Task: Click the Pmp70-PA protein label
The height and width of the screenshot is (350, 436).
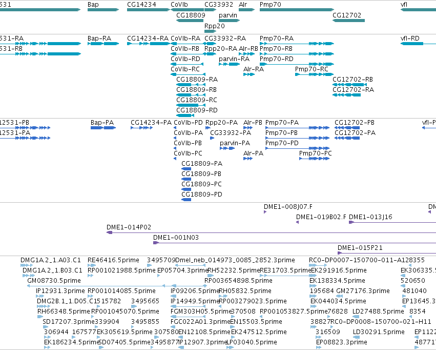Action: click(282, 123)
